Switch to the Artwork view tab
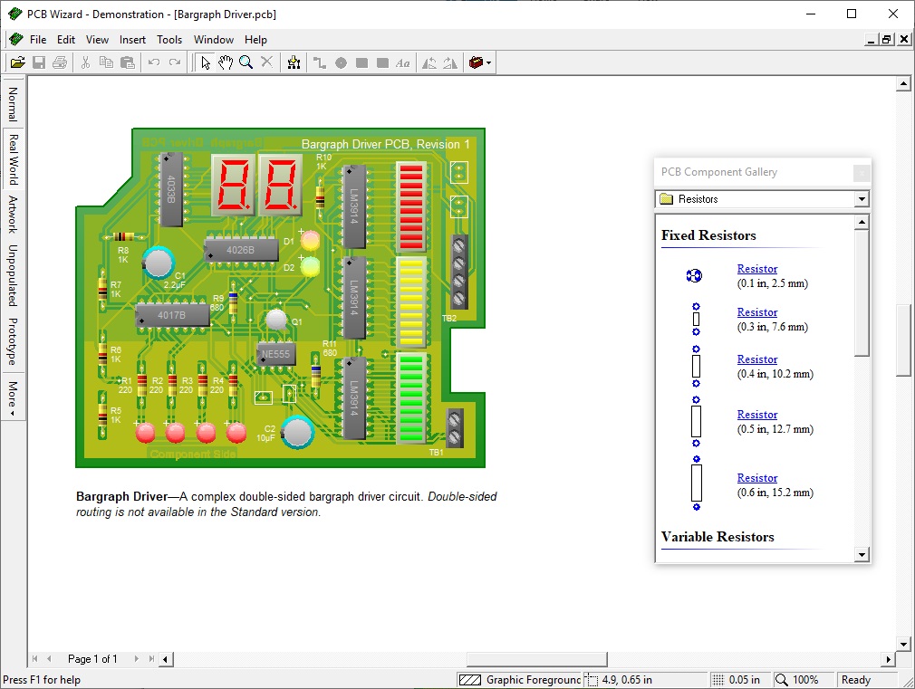Screen dimensions: 915x689 (x=13, y=215)
